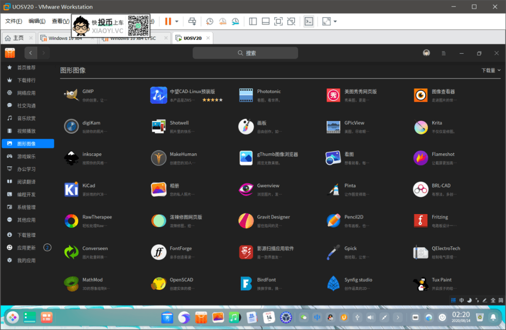Click the 泼辣修图网页版 app name
506x330 pixels.
[x=186, y=217]
